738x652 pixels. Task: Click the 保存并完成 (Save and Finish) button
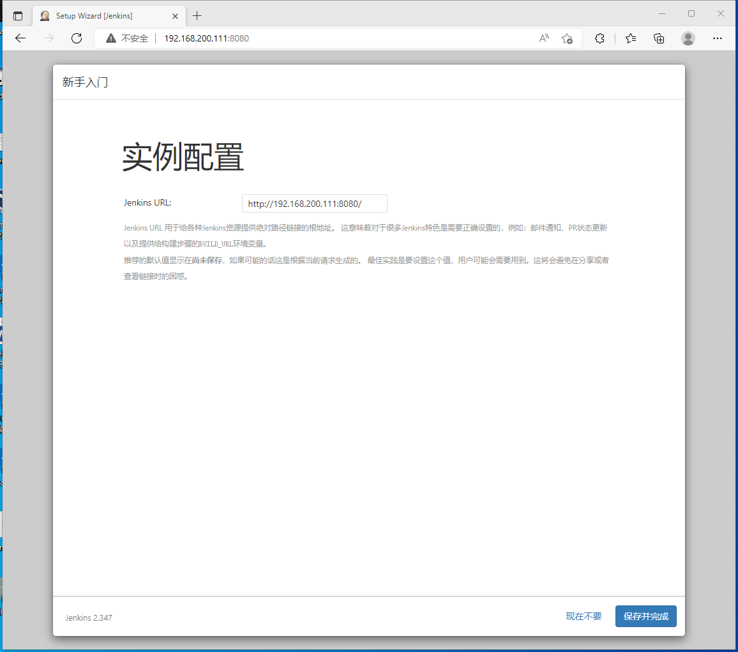click(646, 616)
